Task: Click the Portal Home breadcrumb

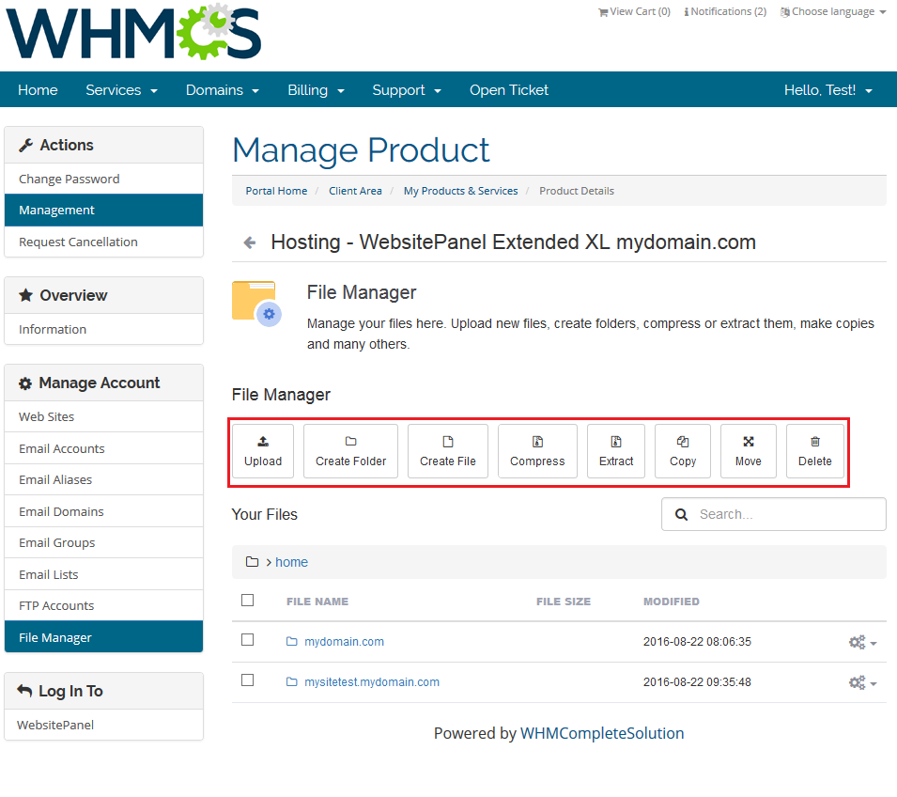Action: pos(276,191)
